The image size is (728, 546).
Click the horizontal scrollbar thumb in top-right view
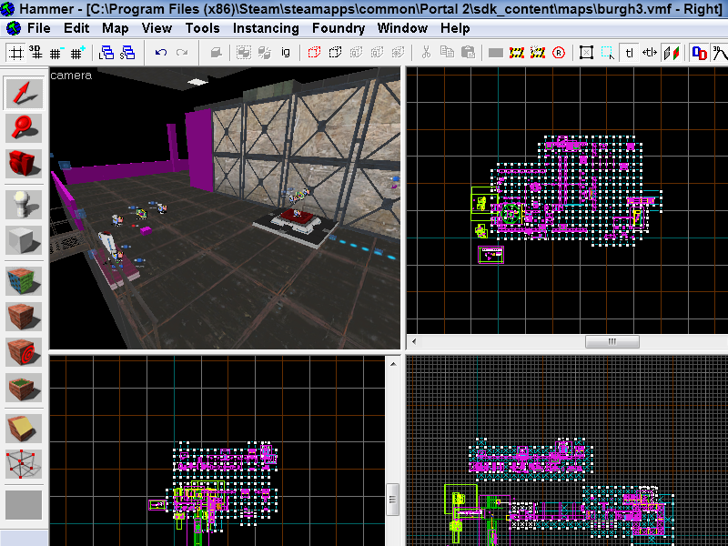tap(612, 342)
